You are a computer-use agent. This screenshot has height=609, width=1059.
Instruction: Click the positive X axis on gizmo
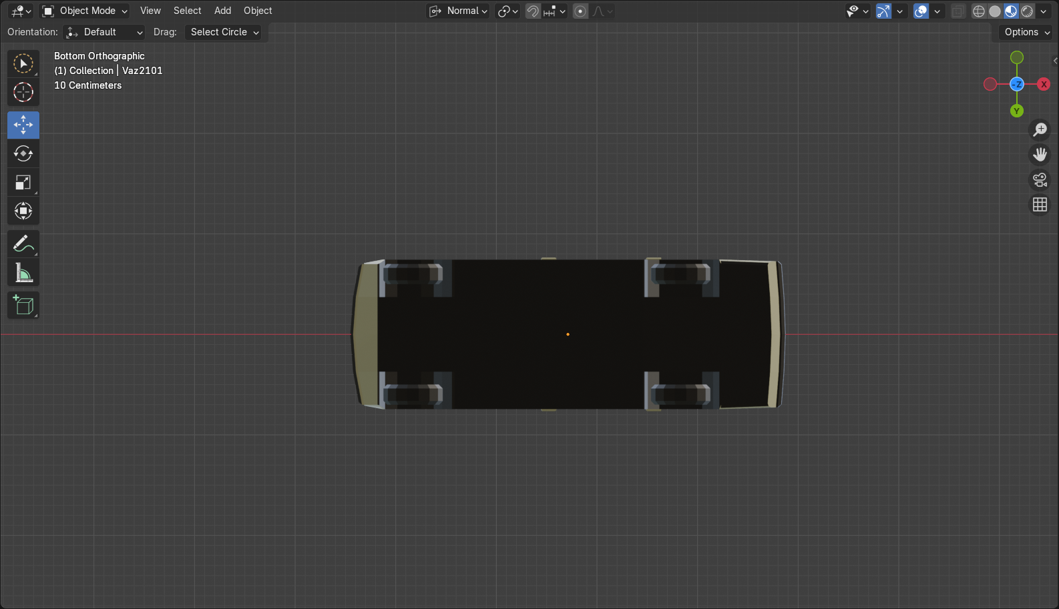[1044, 84]
